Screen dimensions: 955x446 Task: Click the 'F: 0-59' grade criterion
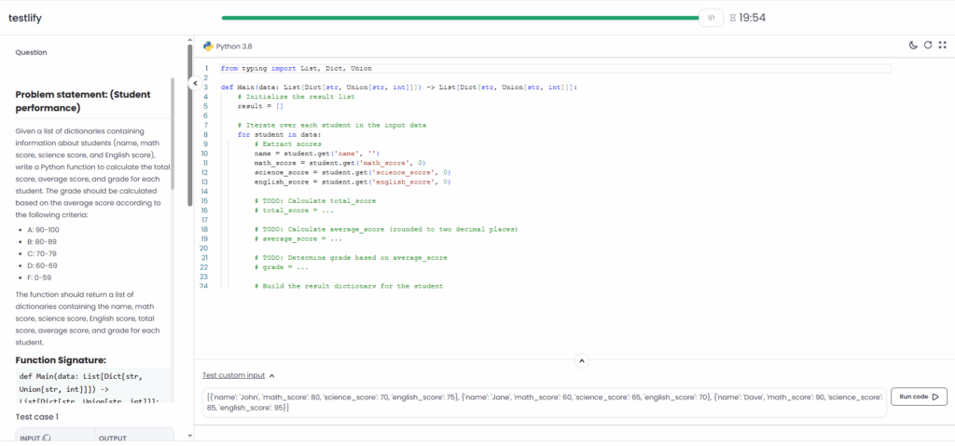click(x=39, y=277)
